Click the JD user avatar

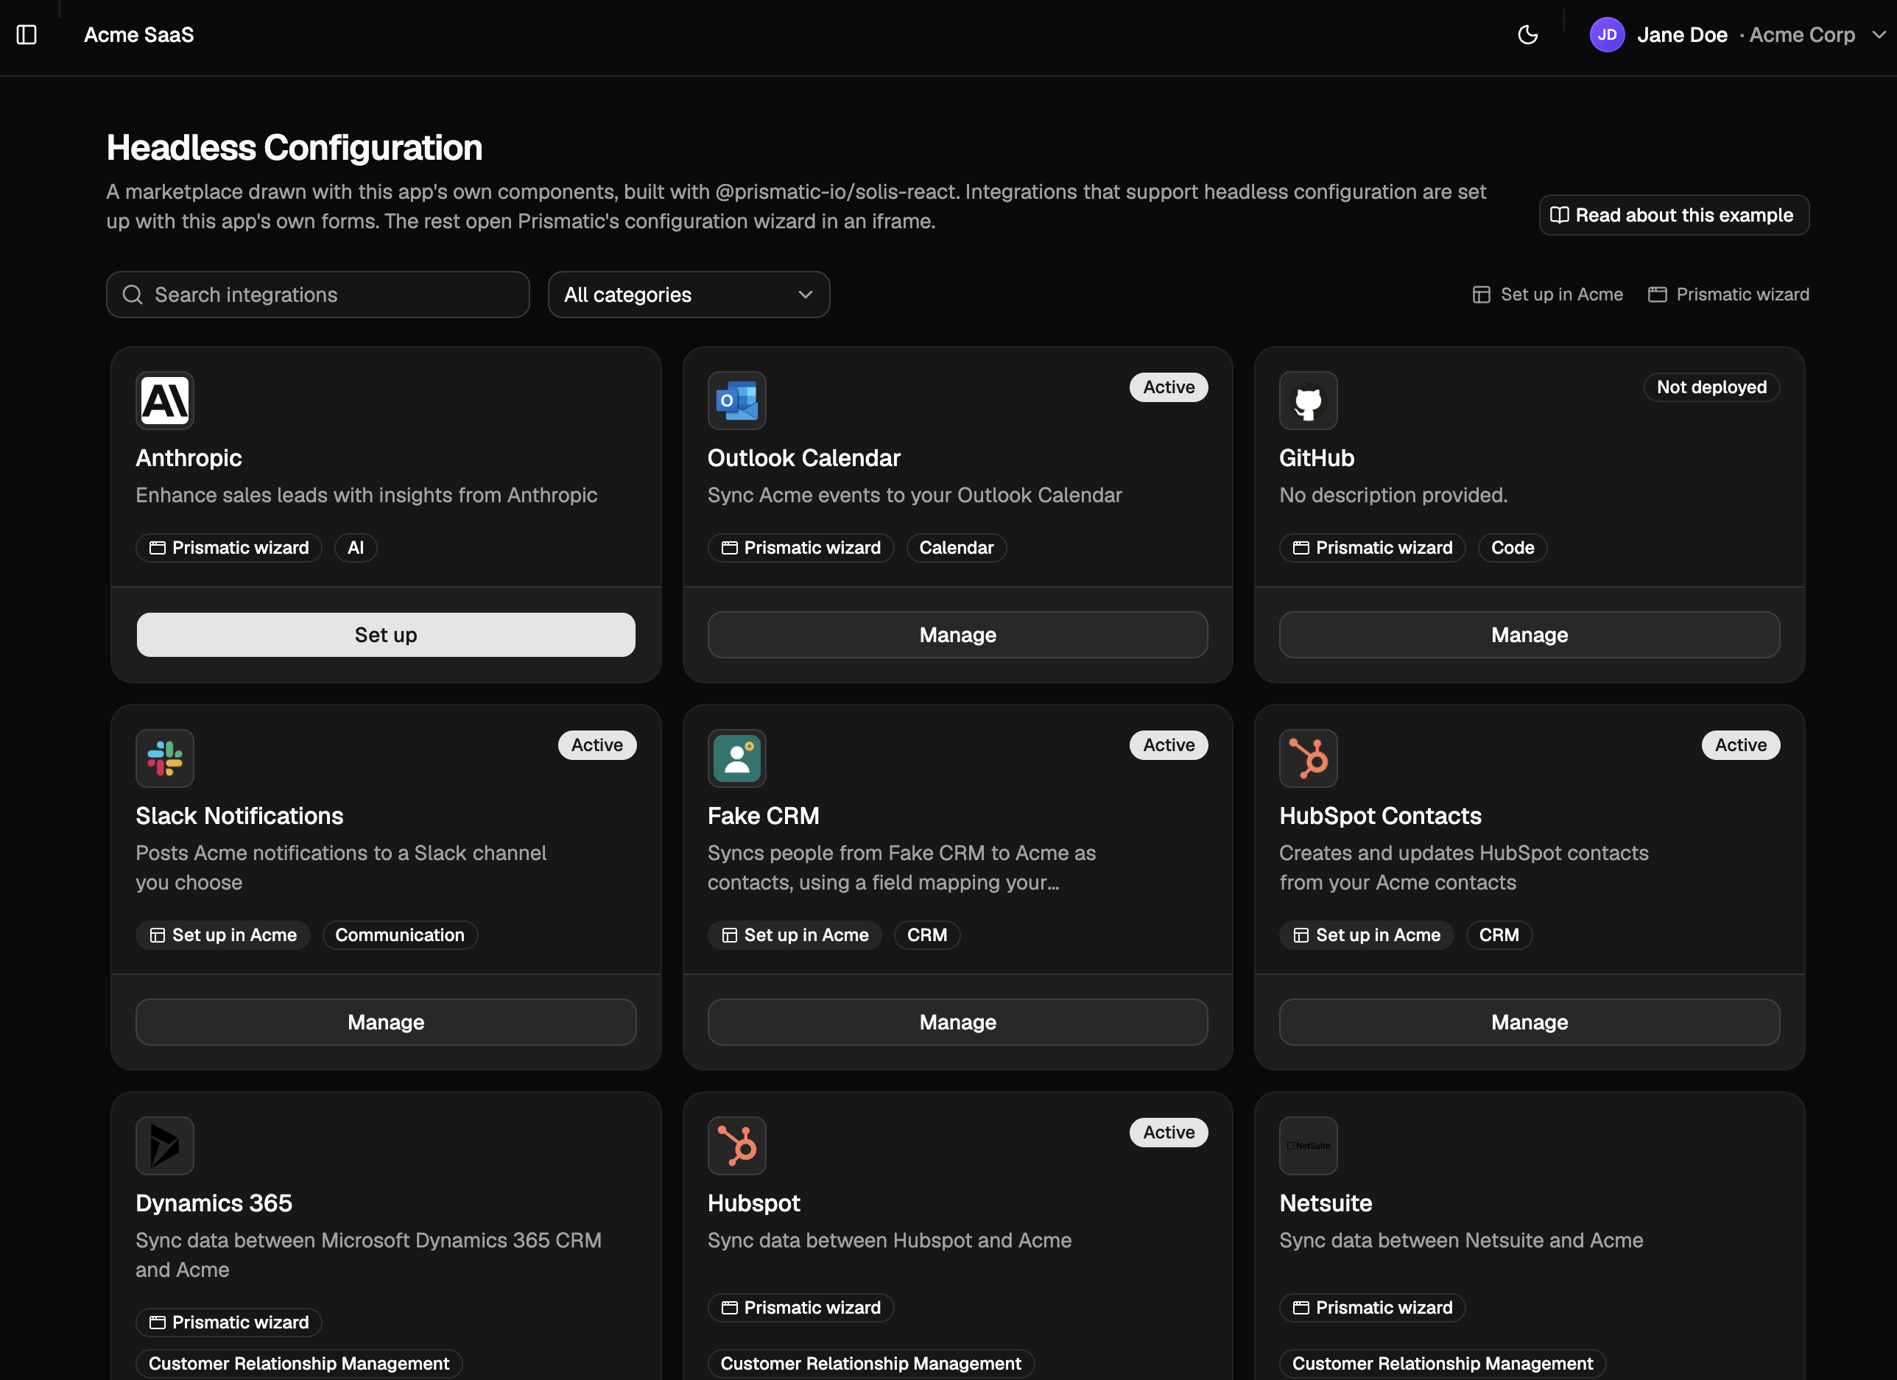tap(1606, 35)
